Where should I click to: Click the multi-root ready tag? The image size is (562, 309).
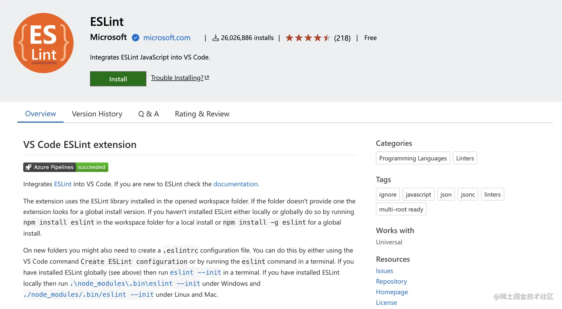(401, 209)
